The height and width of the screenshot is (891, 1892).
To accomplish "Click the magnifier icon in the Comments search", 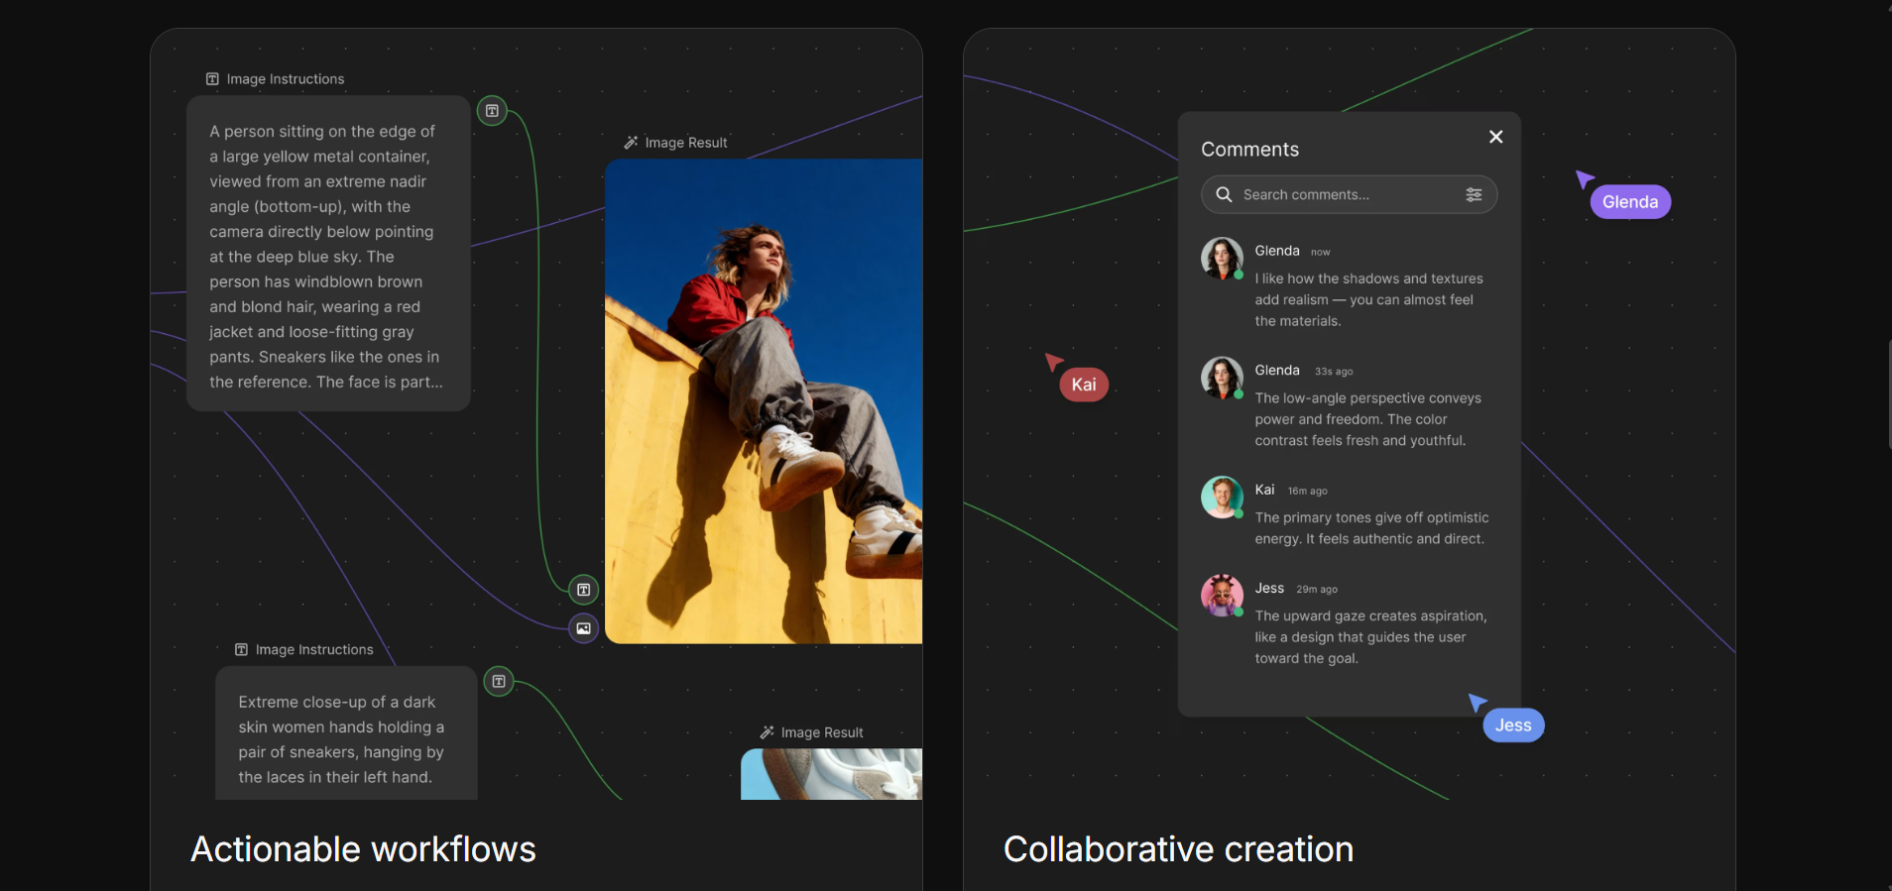I will [1224, 195].
